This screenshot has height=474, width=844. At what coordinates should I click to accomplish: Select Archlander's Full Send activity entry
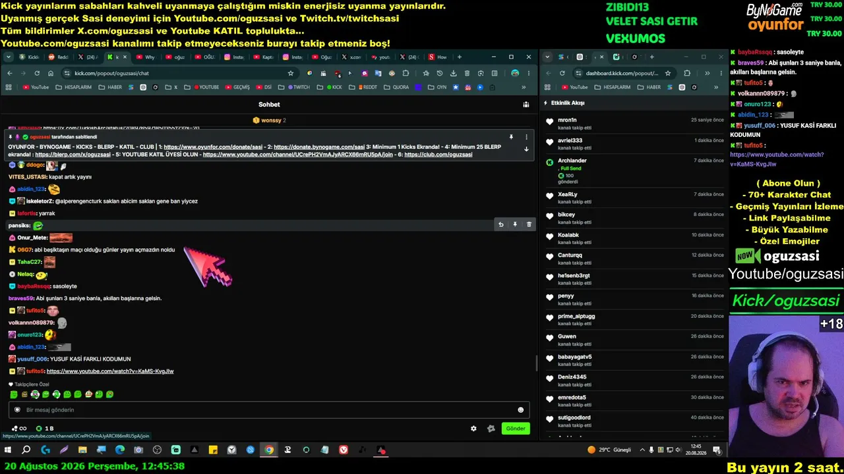click(636, 171)
